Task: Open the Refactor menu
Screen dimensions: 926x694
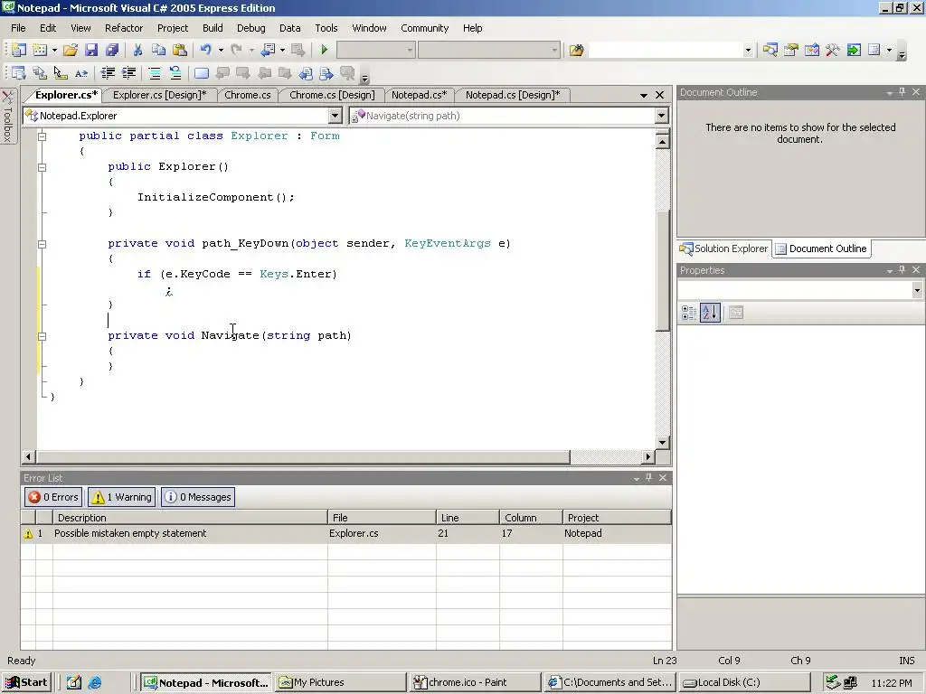Action: coord(123,28)
